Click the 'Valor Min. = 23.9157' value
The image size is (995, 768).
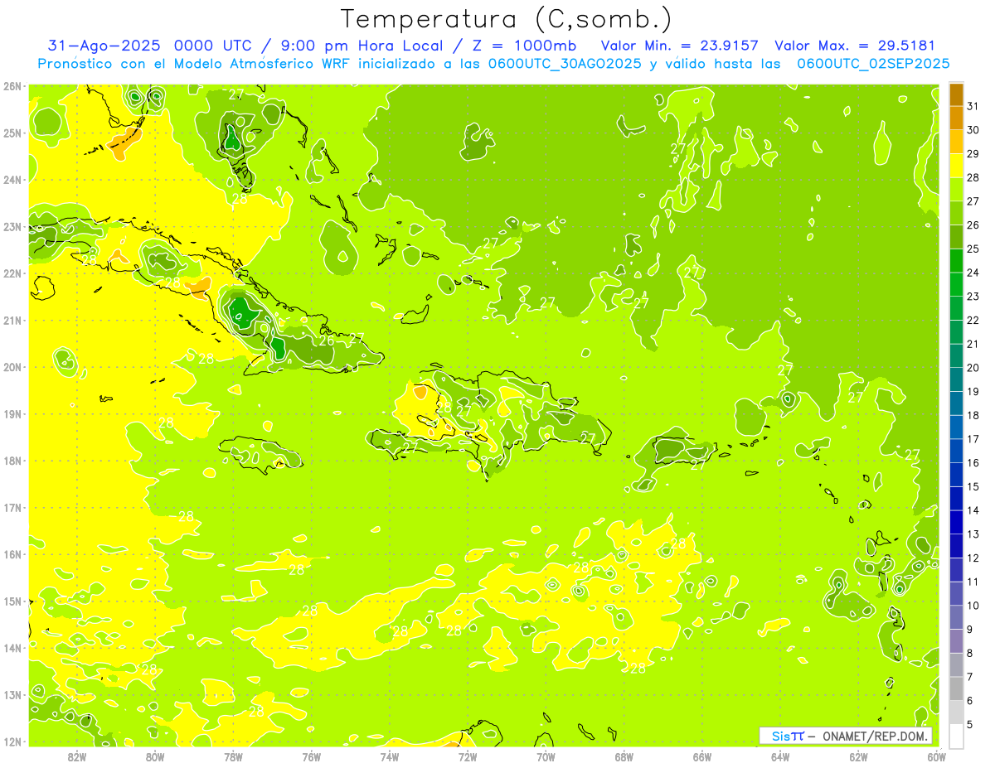point(679,46)
